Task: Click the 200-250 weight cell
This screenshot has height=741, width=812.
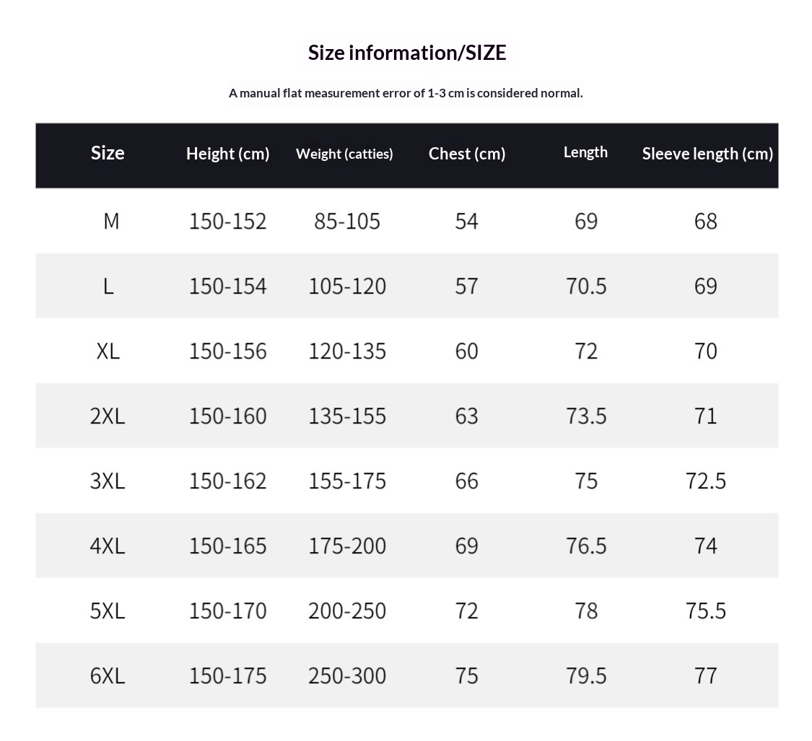Action: 347,611
